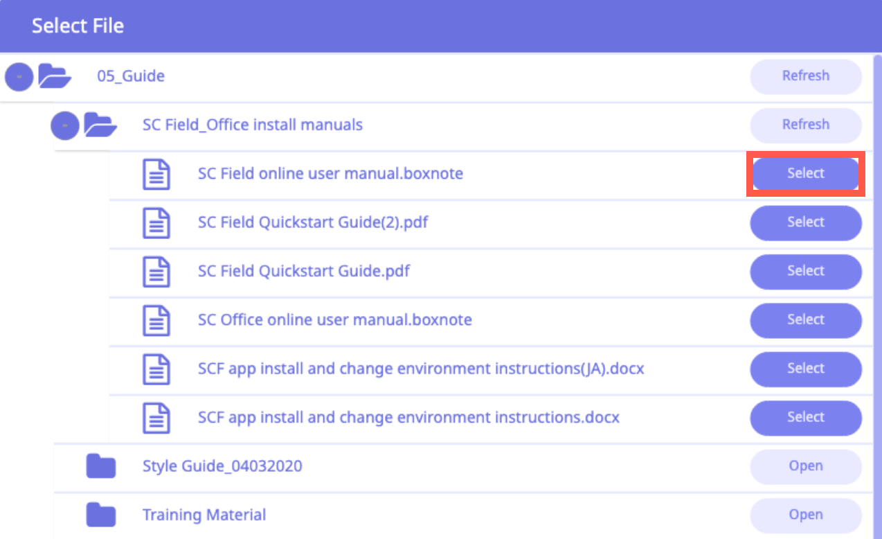Select SC Field Quickstart Guide.pdf file
882x539 pixels.
coord(805,271)
